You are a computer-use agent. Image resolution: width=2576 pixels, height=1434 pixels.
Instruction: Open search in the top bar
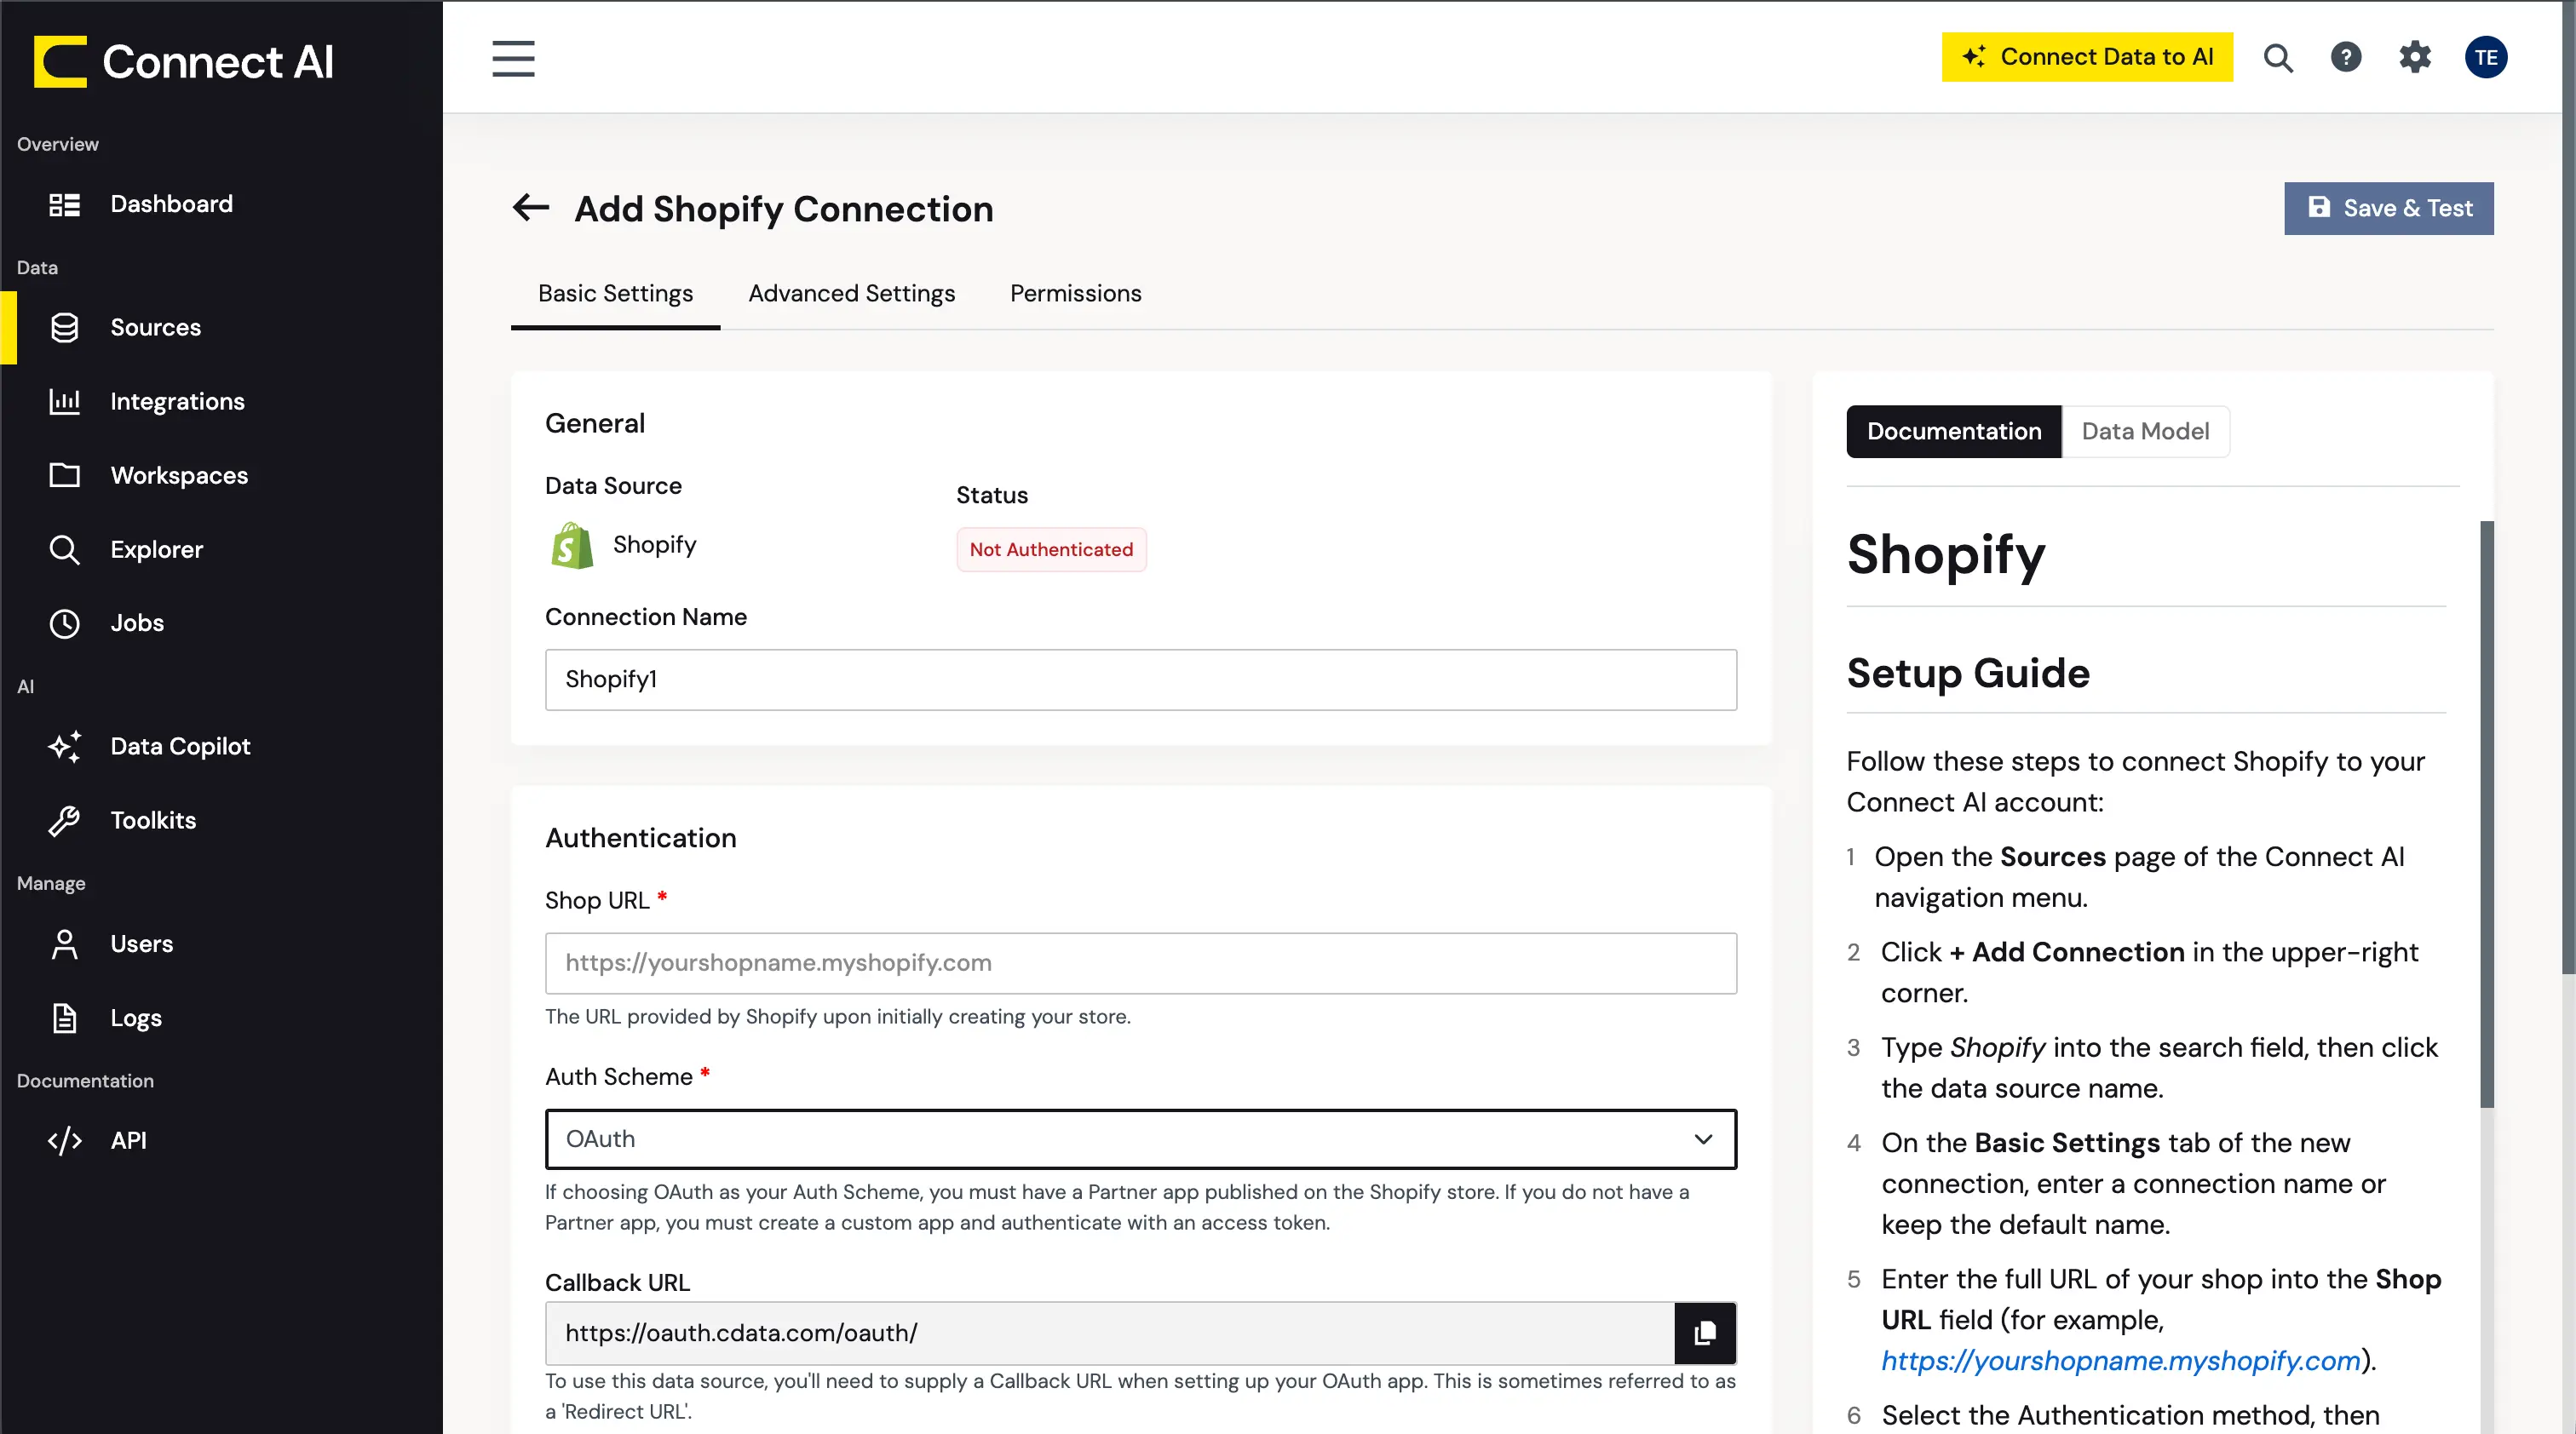click(2278, 58)
